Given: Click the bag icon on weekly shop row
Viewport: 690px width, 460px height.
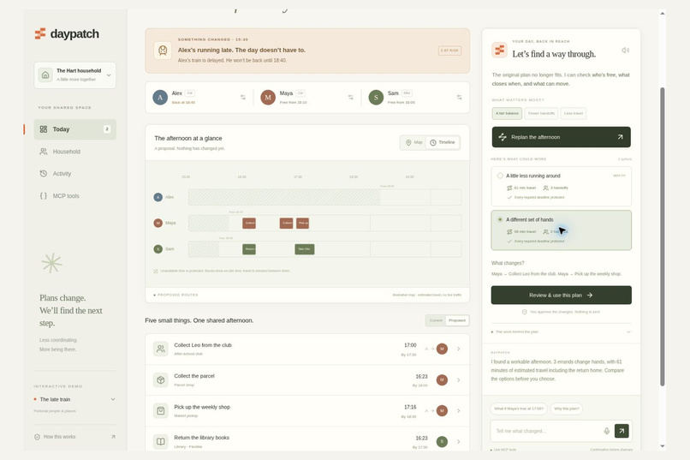Looking at the screenshot, I should 161,410.
